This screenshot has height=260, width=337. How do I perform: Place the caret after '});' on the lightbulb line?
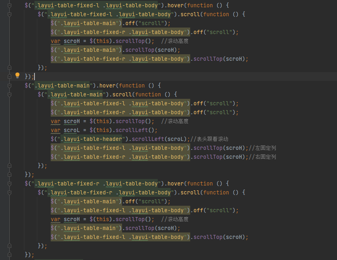coord(34,77)
